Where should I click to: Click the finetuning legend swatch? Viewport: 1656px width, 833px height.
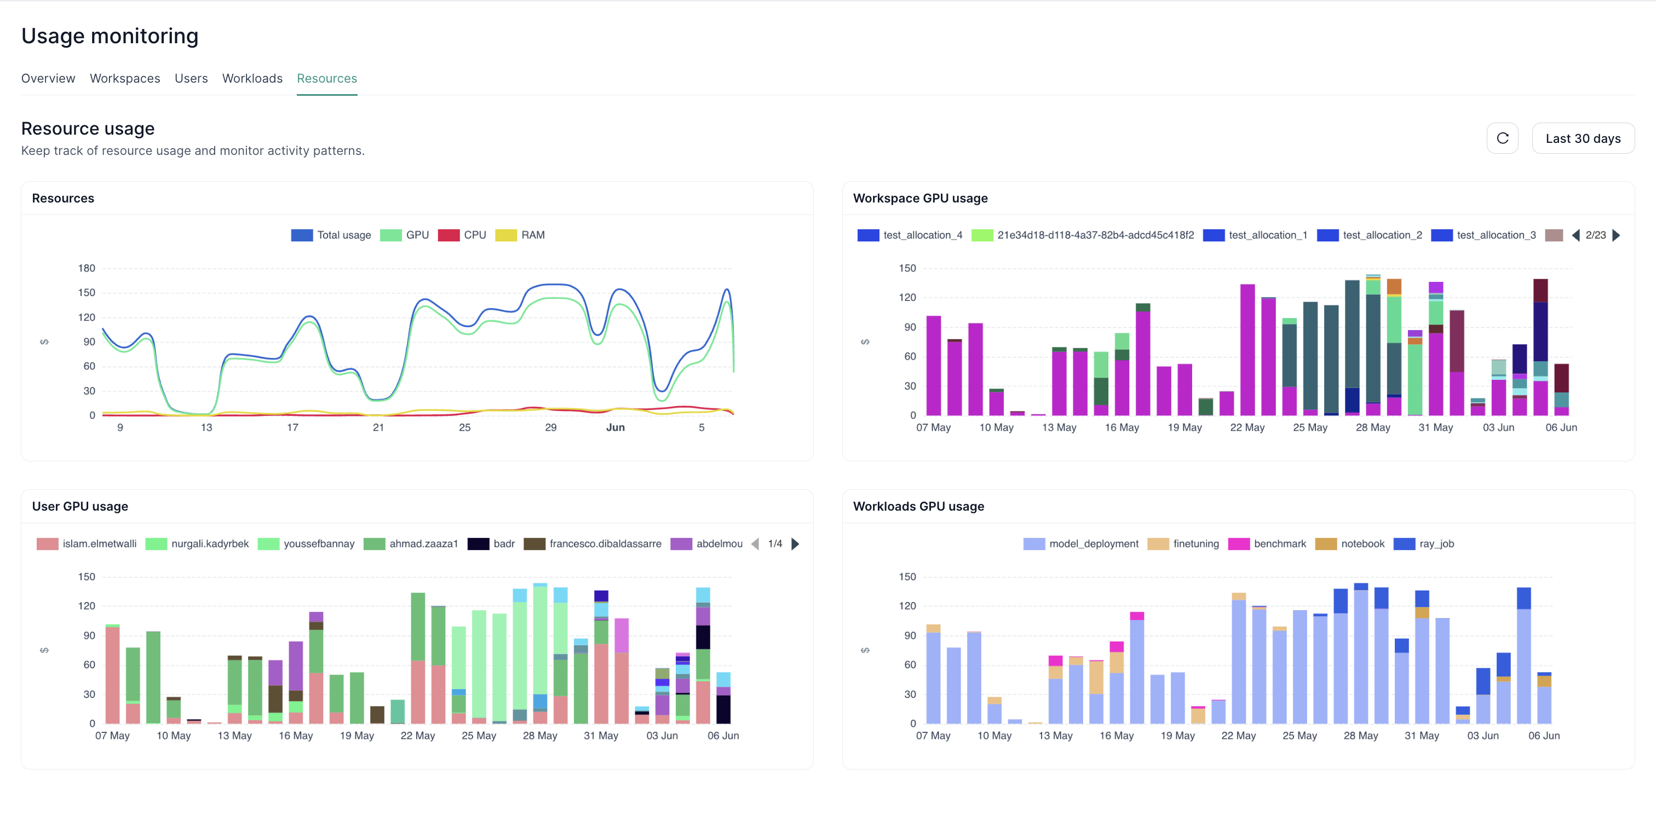(1158, 543)
